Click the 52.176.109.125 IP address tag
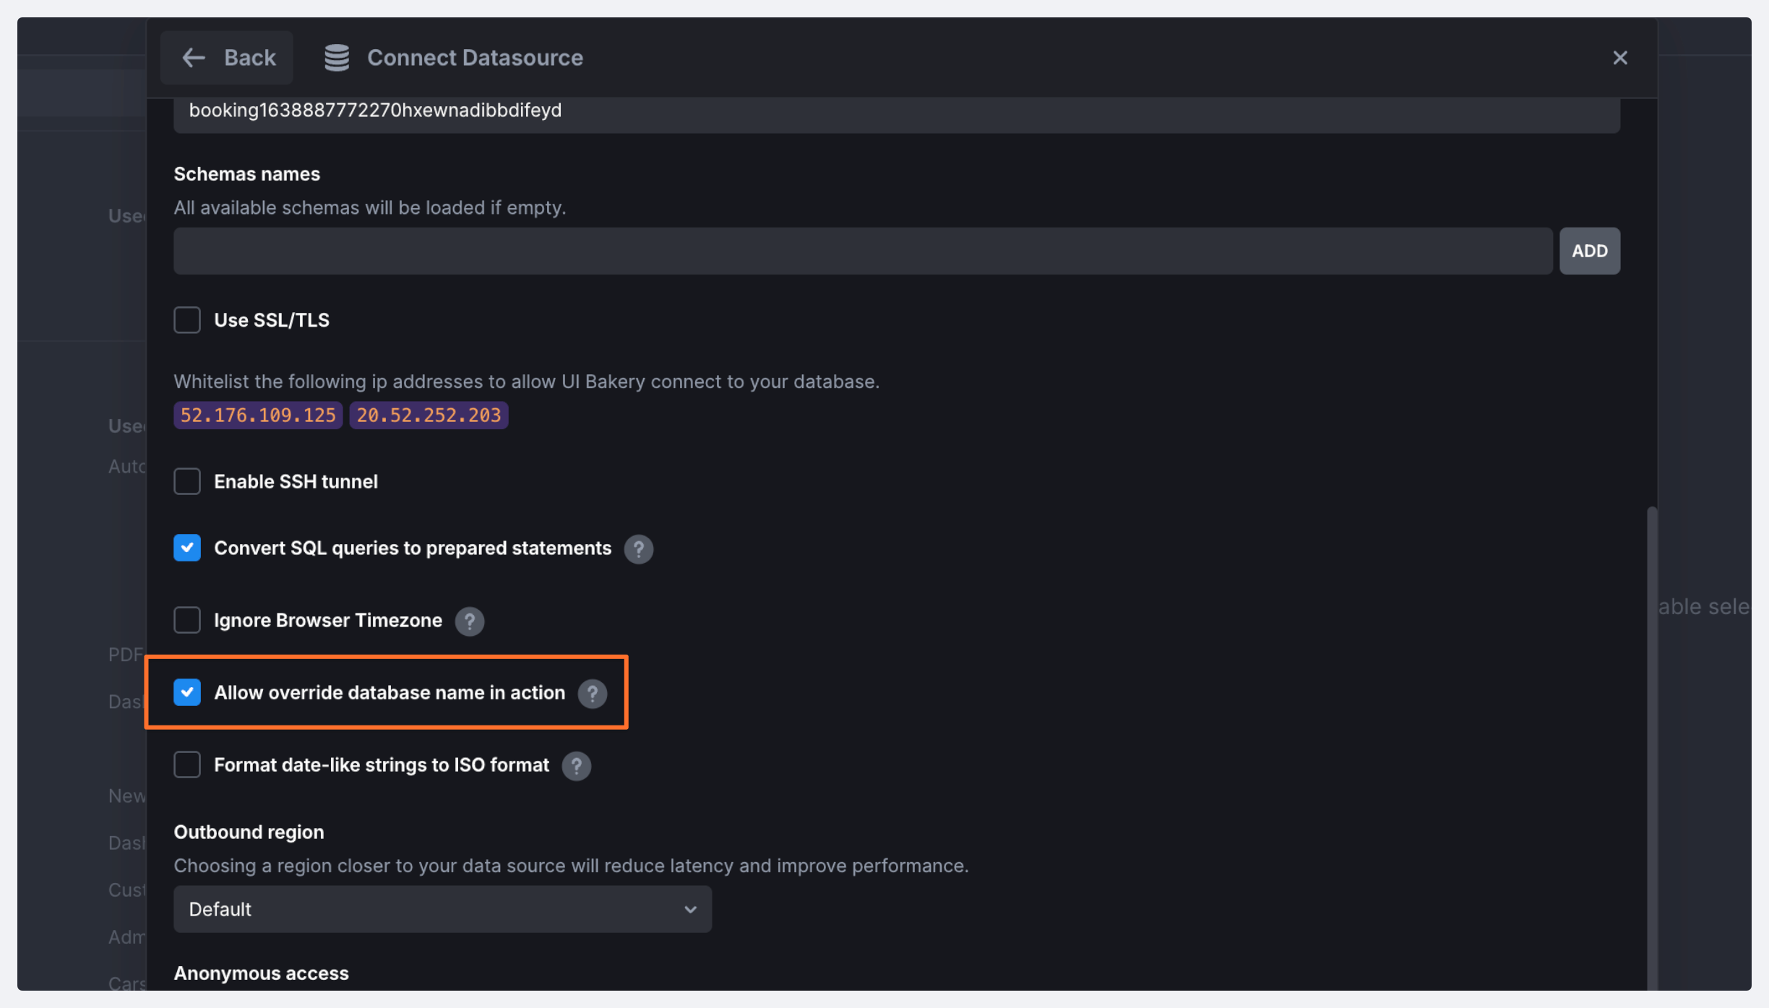This screenshot has width=1769, height=1008. [258, 415]
